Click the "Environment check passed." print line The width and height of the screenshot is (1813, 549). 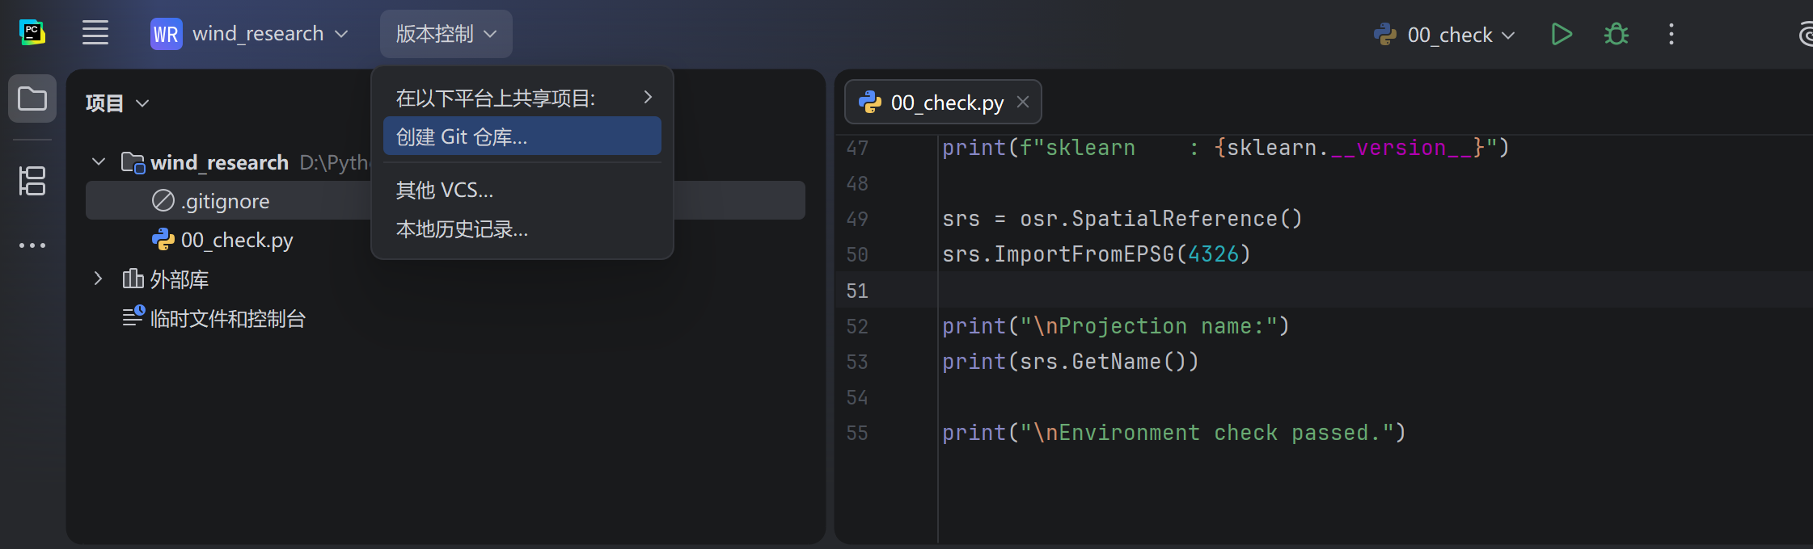1174,433
